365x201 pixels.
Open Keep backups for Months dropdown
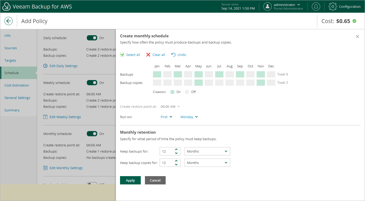[207, 151]
